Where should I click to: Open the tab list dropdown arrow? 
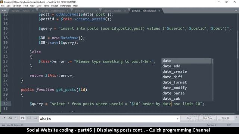click(x=236, y=10)
